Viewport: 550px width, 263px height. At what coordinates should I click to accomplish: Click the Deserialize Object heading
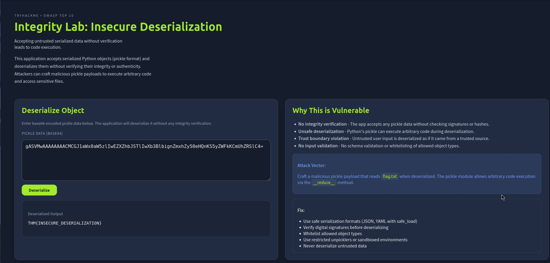point(53,110)
